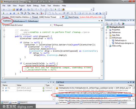The image size is (136, 109).
Task: Click the Show Next Statement arrow icon
Action: click(x=18, y=13)
